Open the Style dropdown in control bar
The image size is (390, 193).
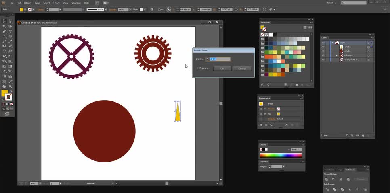(145, 10)
